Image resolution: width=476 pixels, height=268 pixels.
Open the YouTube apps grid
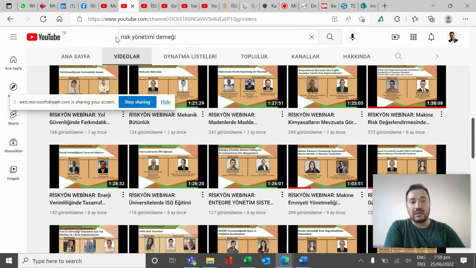pyautogui.click(x=414, y=37)
